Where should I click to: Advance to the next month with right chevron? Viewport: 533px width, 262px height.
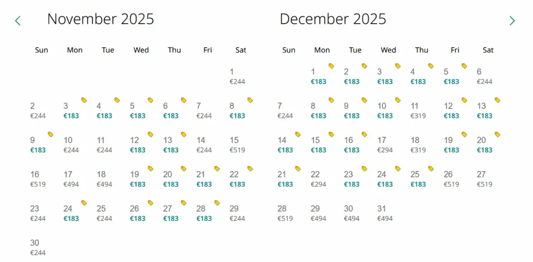[512, 21]
